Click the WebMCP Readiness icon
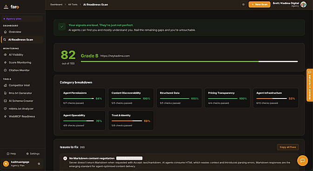313x171 pixels. [x=6, y=117]
